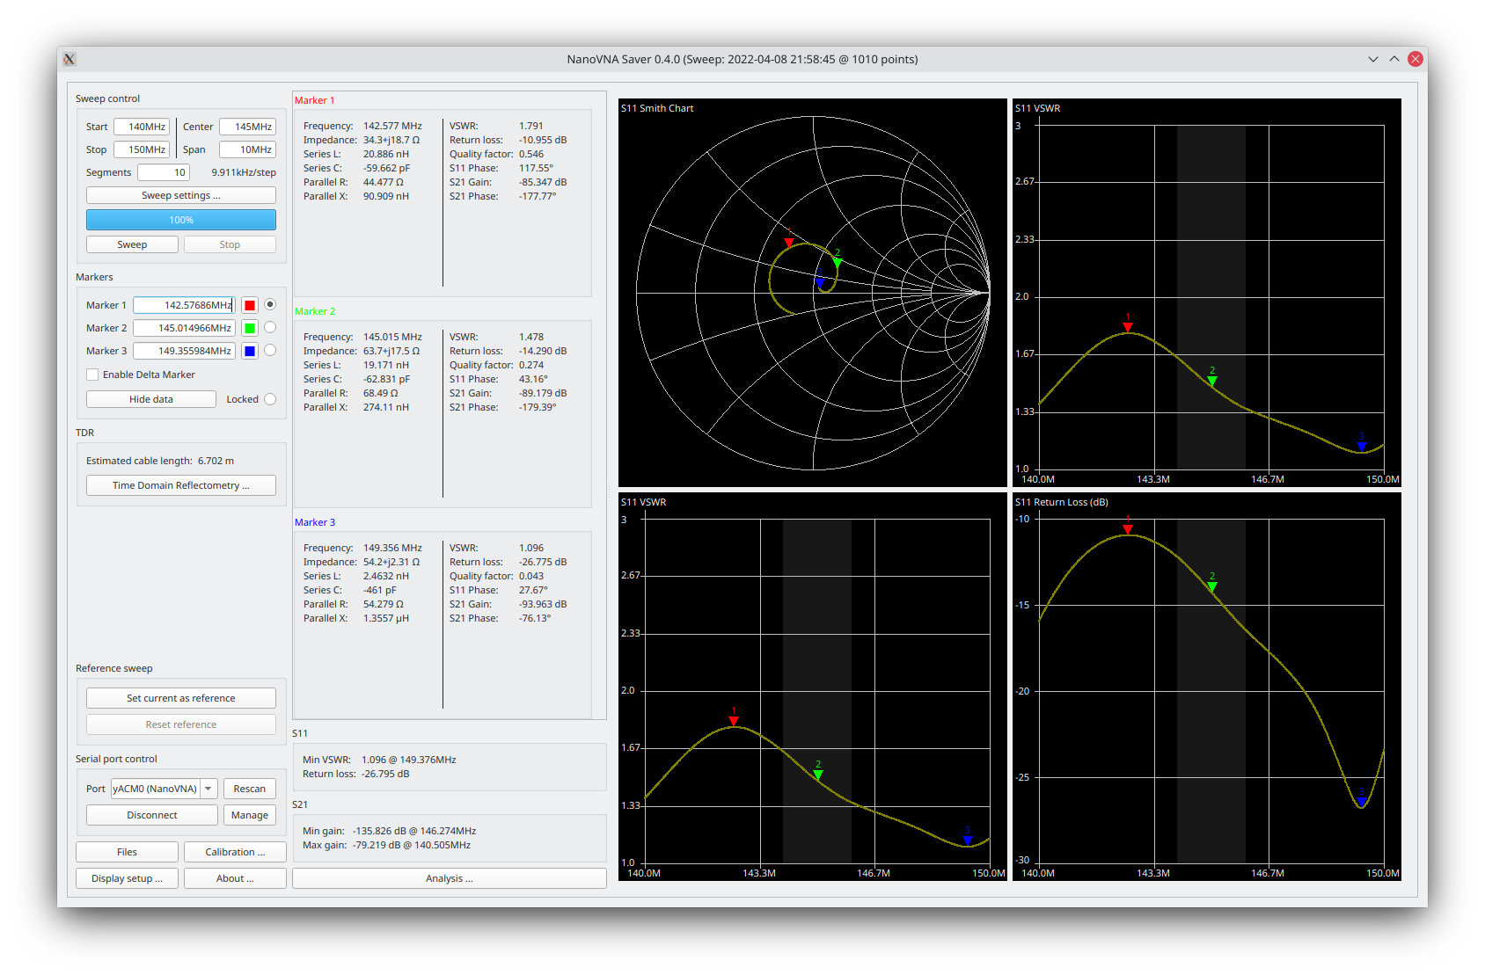Click Marker 2 frequency input field
The width and height of the screenshot is (1485, 975).
click(184, 328)
